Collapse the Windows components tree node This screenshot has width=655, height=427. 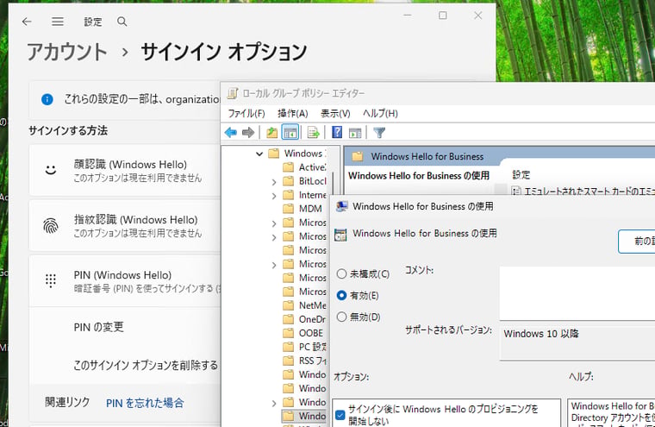coord(259,154)
